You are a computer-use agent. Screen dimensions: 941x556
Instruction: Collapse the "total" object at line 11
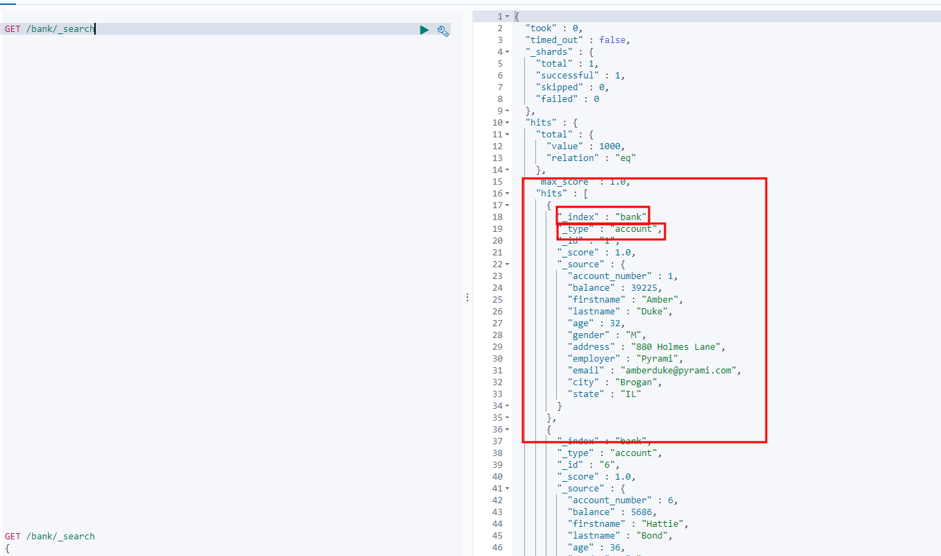tap(508, 134)
